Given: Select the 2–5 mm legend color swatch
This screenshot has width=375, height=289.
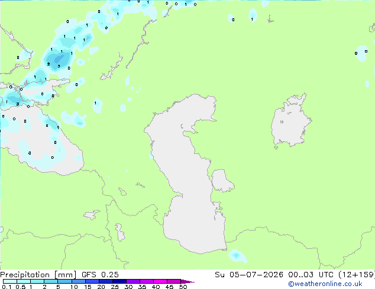Looking at the screenshot, I should click(51, 281).
